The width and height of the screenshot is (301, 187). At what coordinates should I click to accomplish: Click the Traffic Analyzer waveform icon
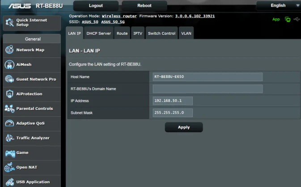tap(9, 138)
